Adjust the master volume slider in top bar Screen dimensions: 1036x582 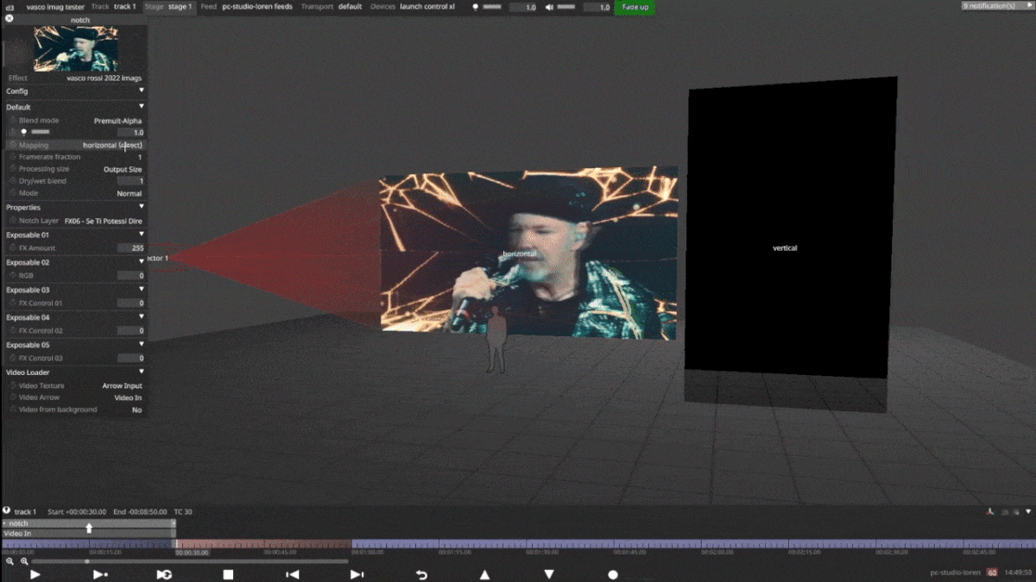point(566,7)
